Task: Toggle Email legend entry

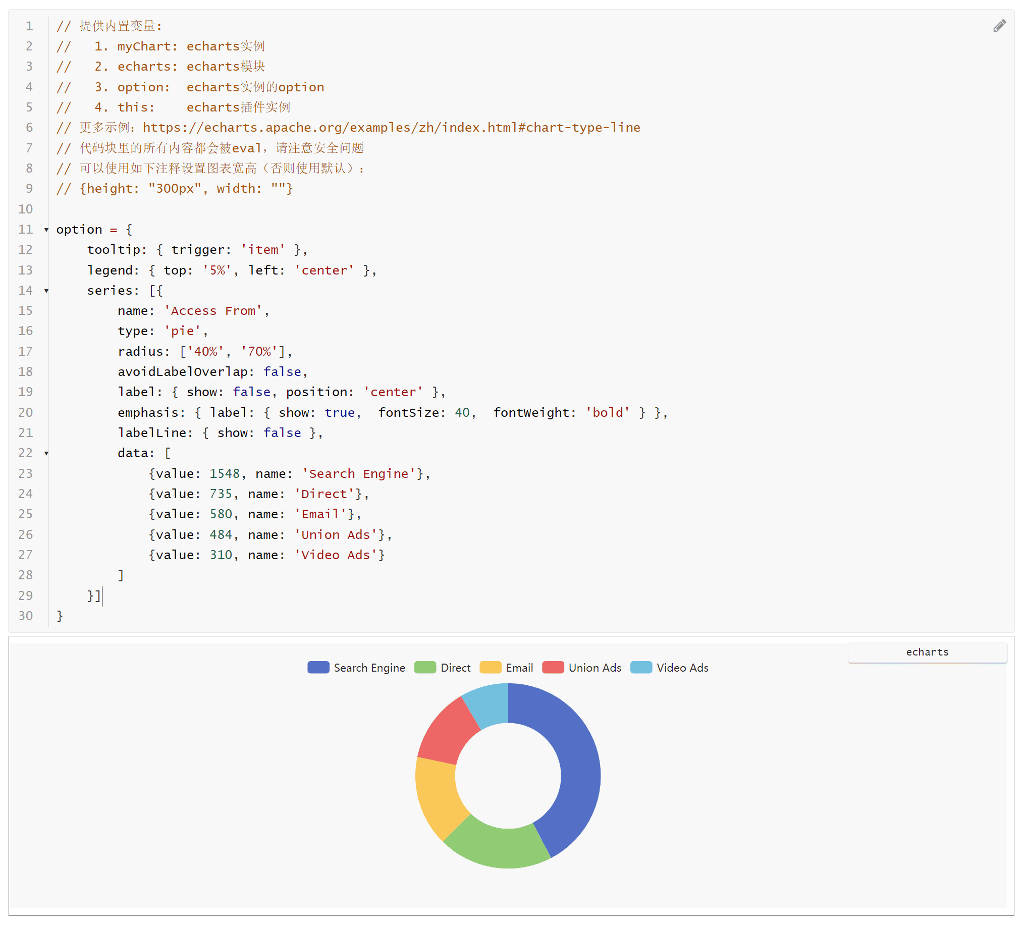Action: (x=519, y=668)
